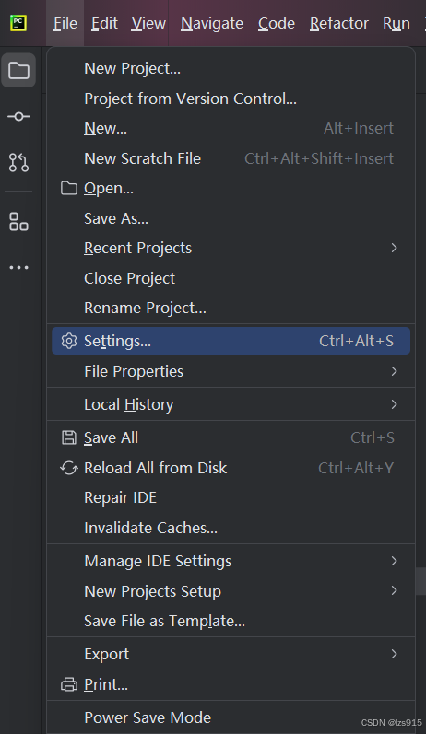426x734 pixels.
Task: Open the Commit tool window icon
Action: tap(18, 116)
